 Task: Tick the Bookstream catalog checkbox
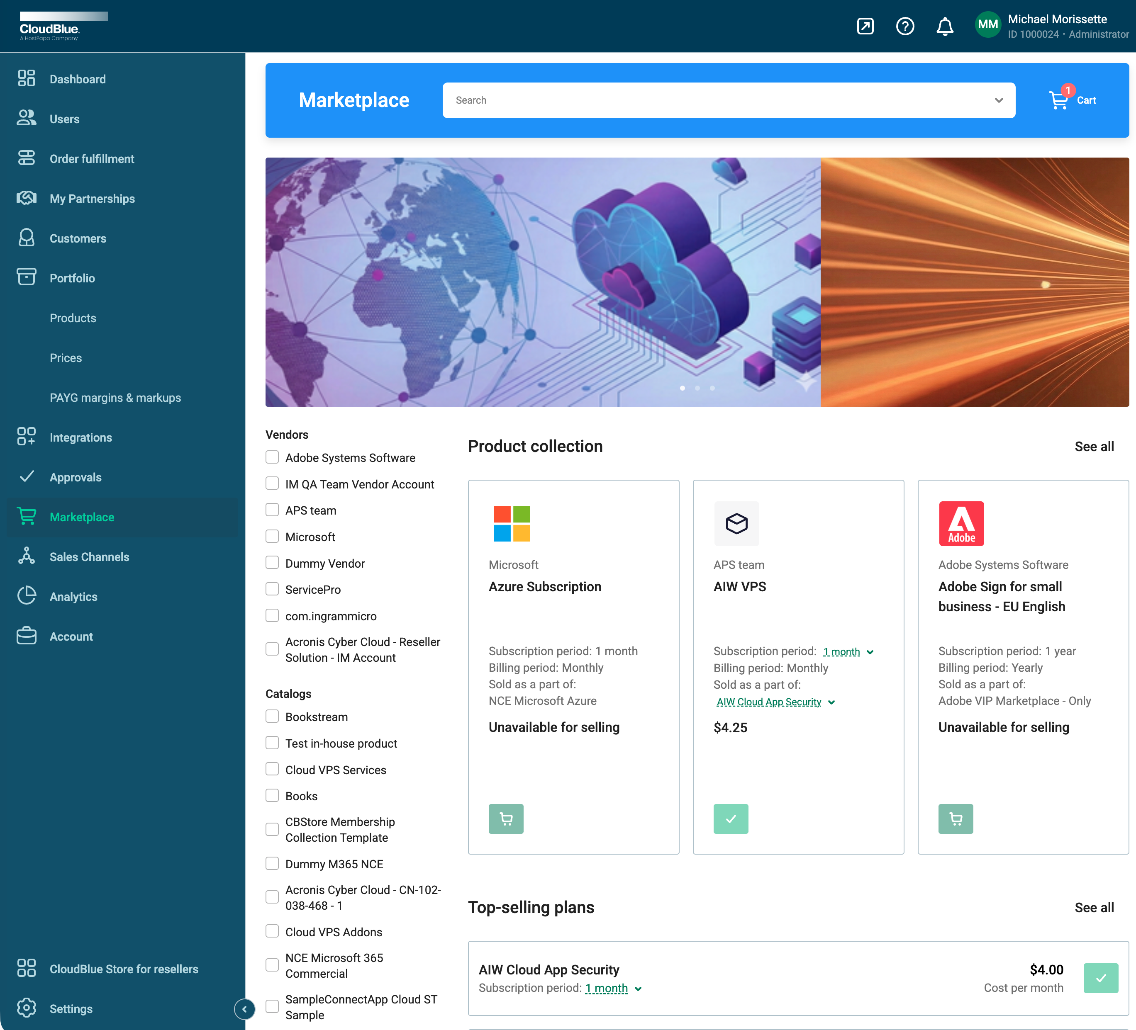[272, 717]
